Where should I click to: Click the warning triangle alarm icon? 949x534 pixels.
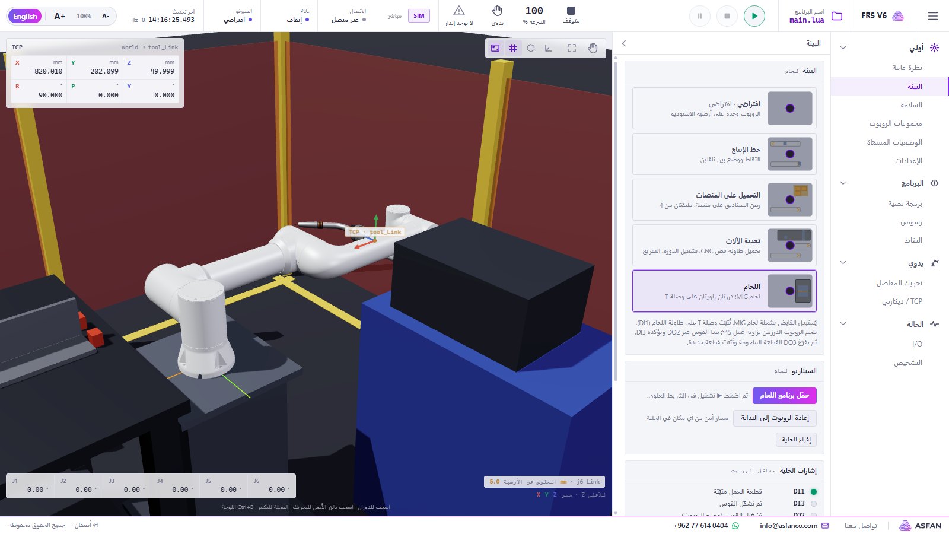459,11
